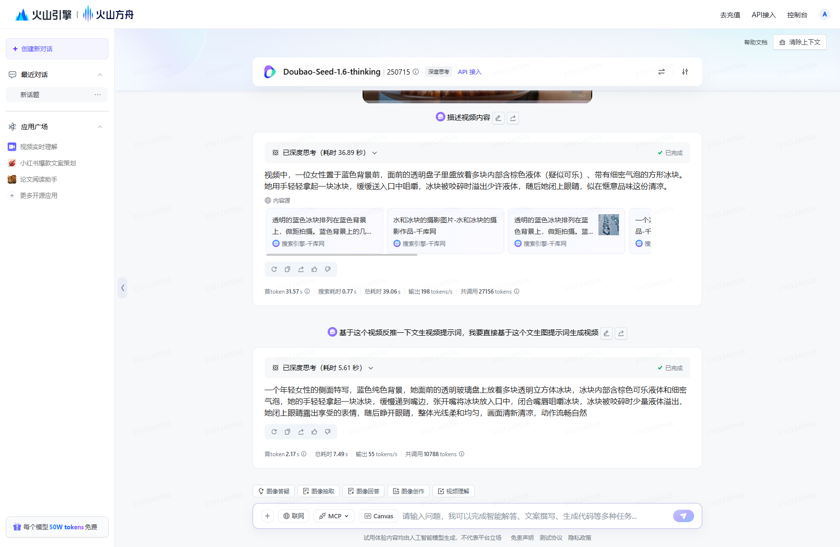The image size is (840, 547).
Task: Open the MCP dropdown
Action: 334,516
